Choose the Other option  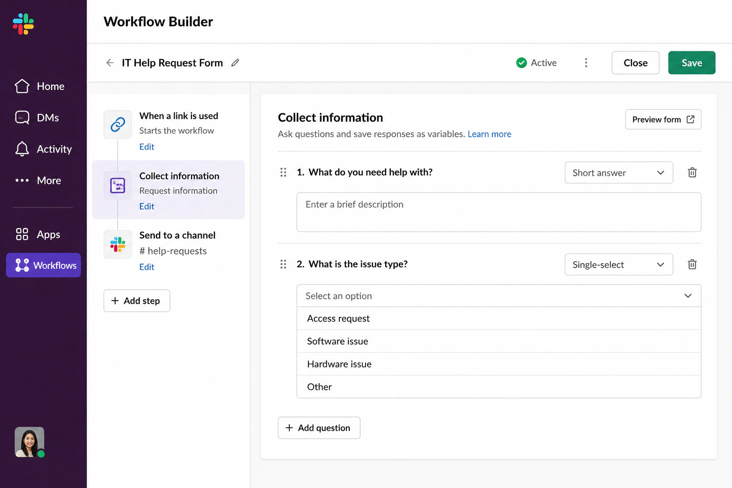pos(498,387)
